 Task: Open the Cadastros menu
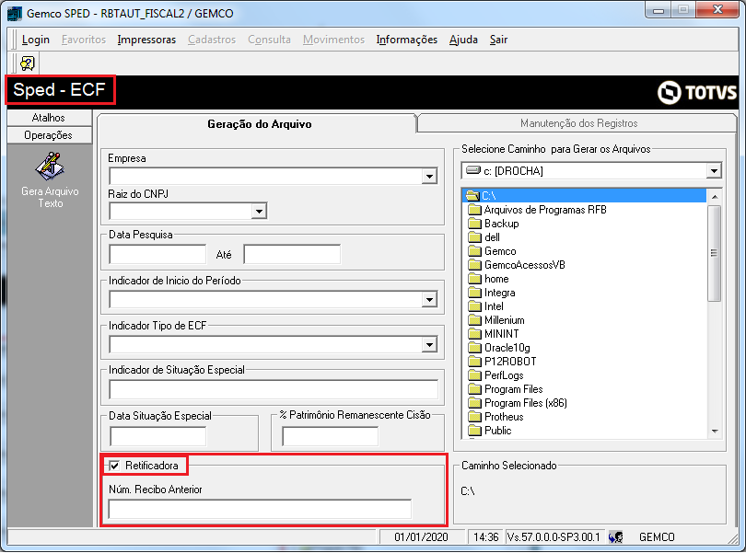click(x=212, y=40)
